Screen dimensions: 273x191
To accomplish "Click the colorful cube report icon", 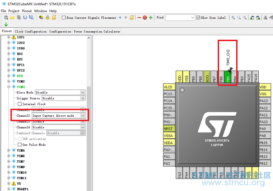I will [41, 17].
